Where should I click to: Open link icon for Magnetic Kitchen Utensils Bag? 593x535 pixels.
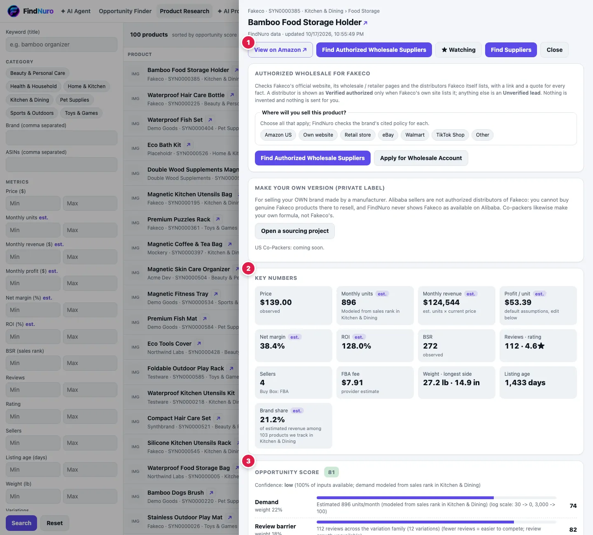click(236, 194)
